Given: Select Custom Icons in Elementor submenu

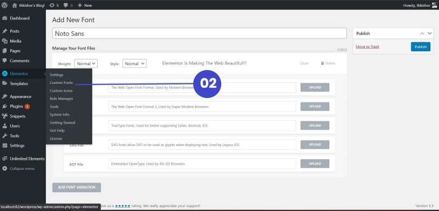Looking at the screenshot, I should [x=61, y=91].
